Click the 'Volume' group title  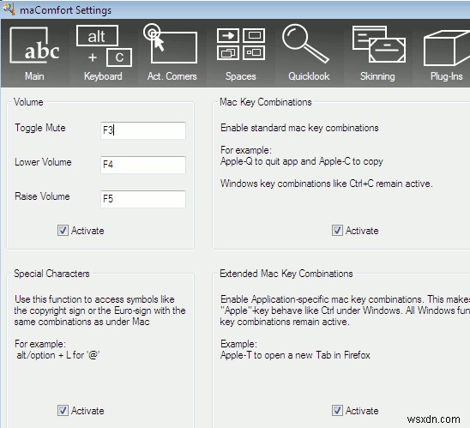coord(28,102)
